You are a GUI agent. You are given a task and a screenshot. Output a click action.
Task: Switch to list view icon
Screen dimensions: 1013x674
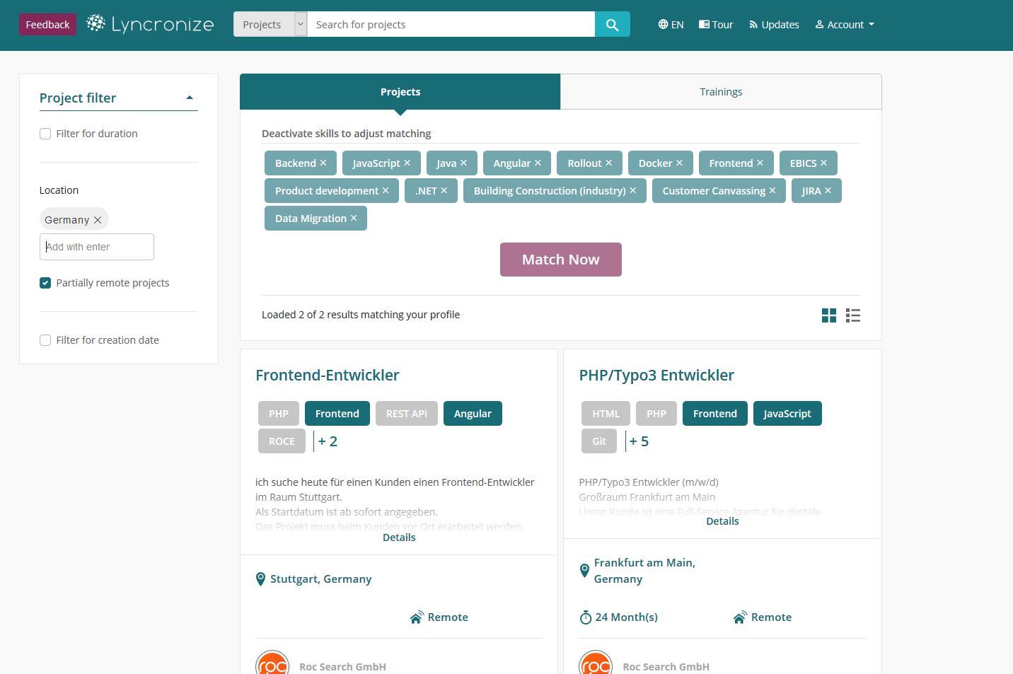click(853, 315)
